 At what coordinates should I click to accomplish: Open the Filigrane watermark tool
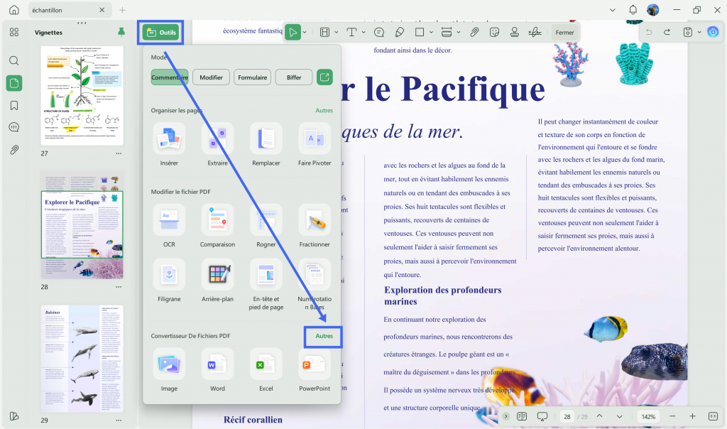(x=169, y=281)
